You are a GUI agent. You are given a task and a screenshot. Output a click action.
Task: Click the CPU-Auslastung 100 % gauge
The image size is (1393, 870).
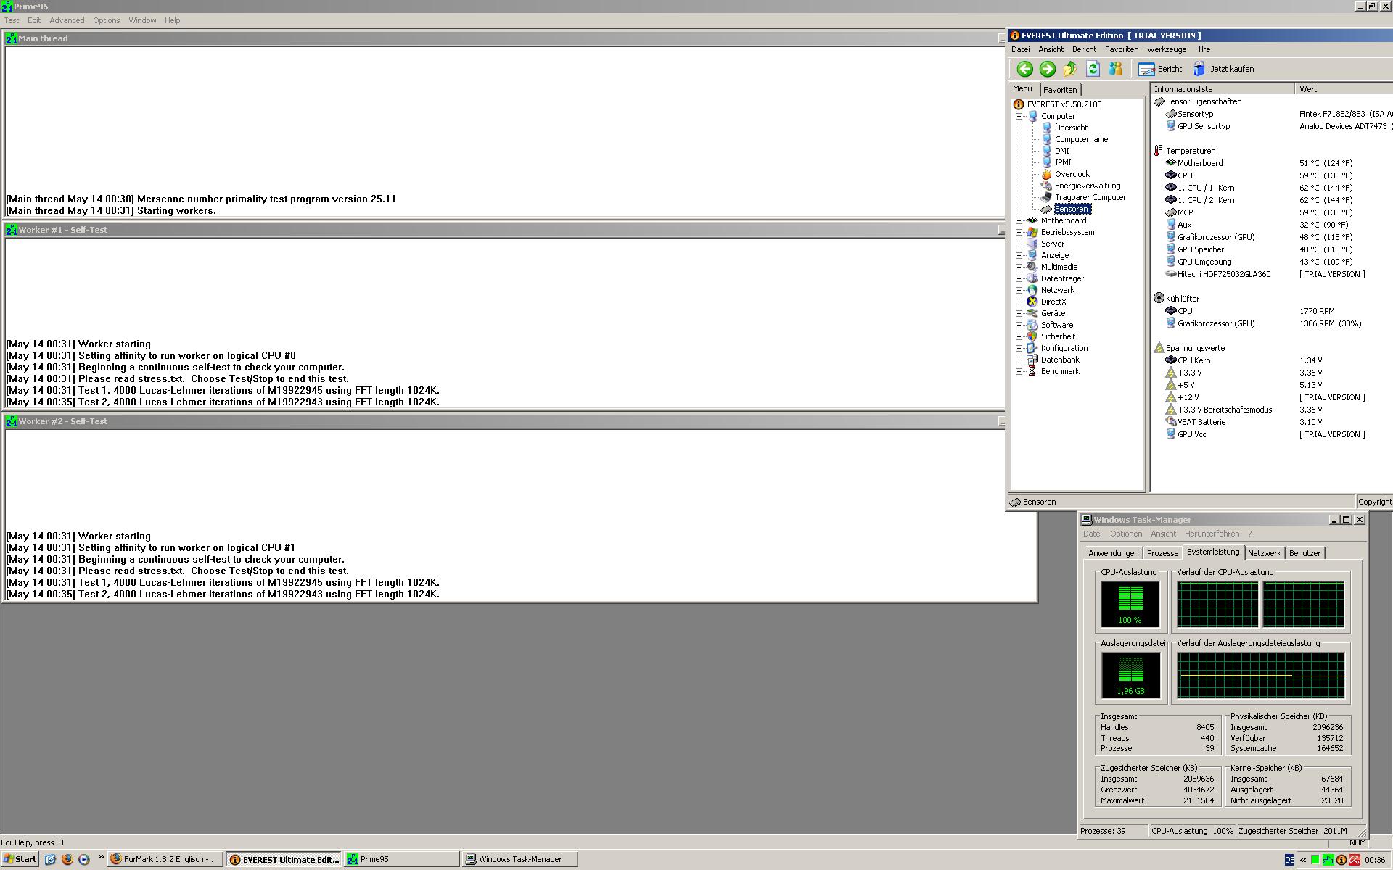point(1130,604)
